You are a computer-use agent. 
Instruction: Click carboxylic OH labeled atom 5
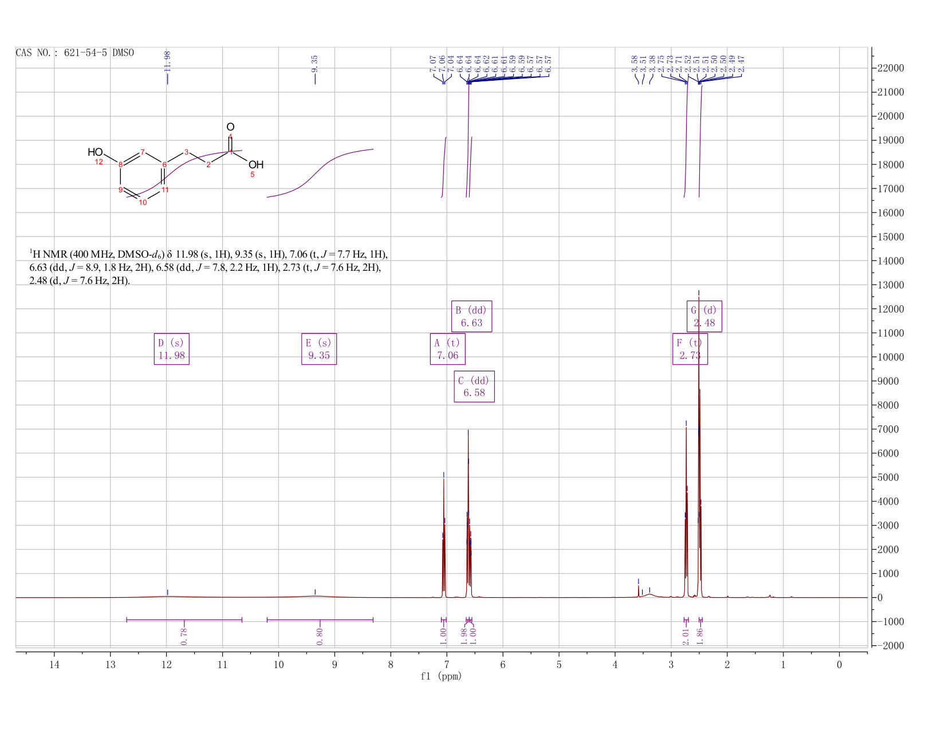256,165
